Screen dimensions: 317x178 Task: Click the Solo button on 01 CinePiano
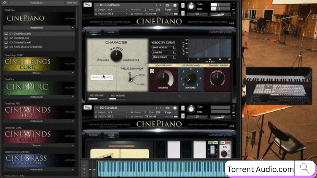(x=183, y=6)
